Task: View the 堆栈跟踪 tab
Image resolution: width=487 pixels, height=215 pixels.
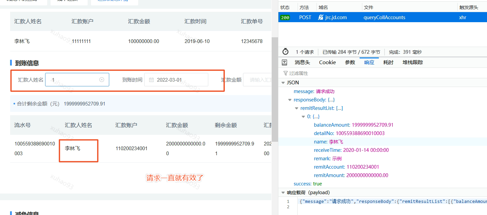Action: (412, 62)
